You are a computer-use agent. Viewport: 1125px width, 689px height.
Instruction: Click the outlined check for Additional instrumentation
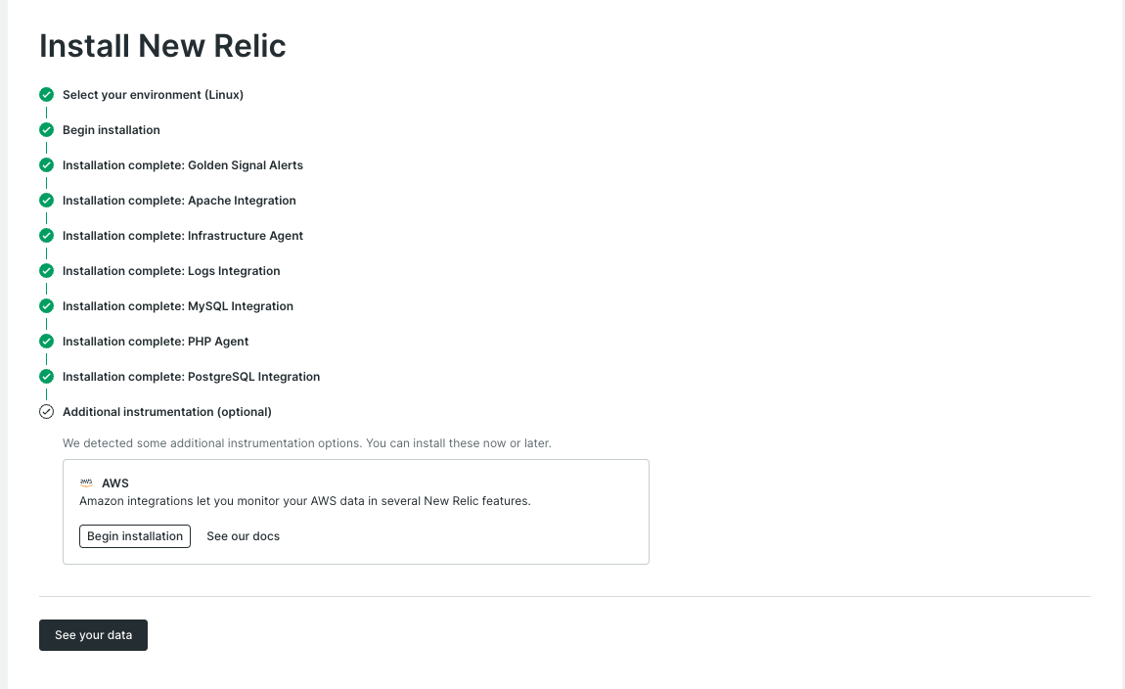46,412
